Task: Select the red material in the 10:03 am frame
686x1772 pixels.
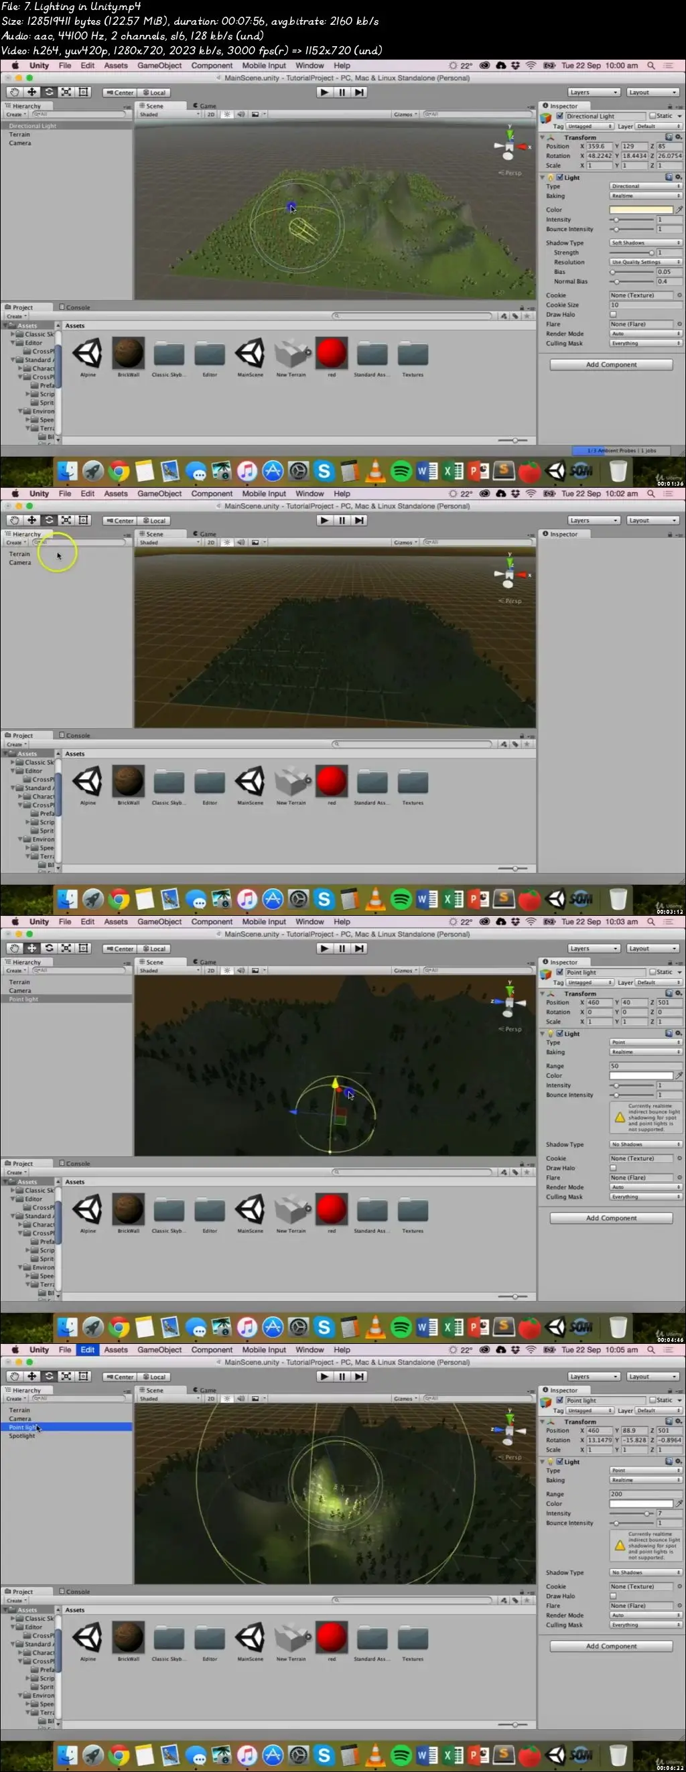Action: [x=332, y=1213]
